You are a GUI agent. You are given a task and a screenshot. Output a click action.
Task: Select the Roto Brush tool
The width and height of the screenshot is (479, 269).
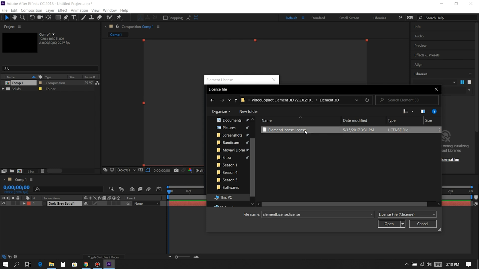tap(110, 18)
